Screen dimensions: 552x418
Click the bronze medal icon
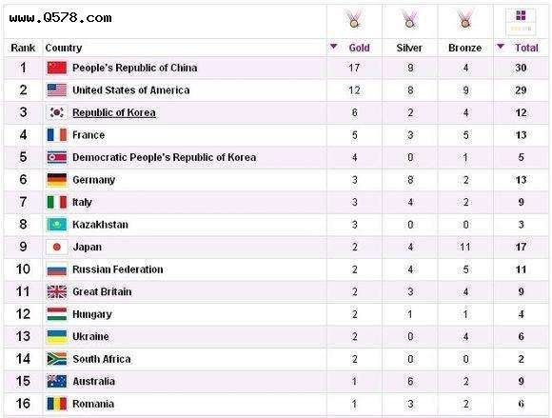tap(464, 18)
